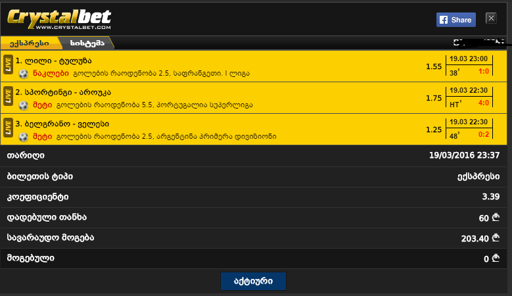The height and width of the screenshot is (296, 512).
Task: Click the 203.40 potential winnings value
Action: click(x=475, y=239)
